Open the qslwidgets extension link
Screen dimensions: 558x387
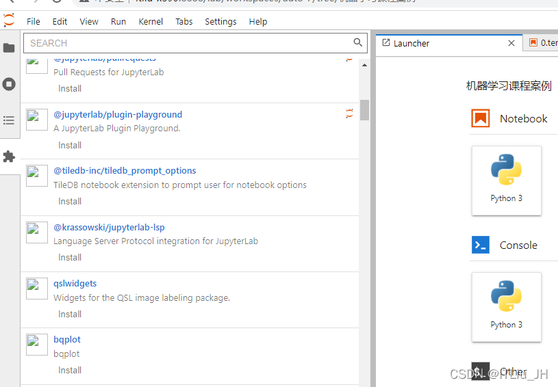point(75,283)
